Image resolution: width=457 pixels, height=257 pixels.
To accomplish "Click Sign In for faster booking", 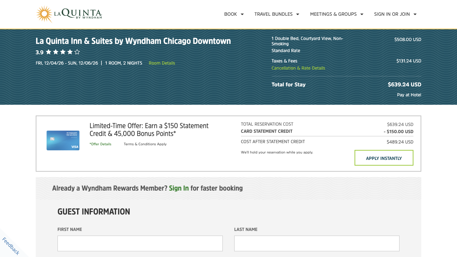I will [x=179, y=188].
